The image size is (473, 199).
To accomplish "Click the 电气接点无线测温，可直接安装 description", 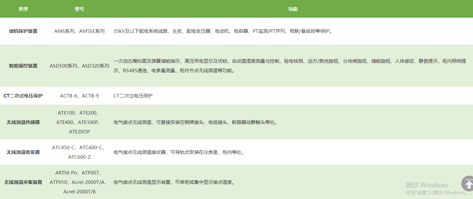I will [x=196, y=122].
